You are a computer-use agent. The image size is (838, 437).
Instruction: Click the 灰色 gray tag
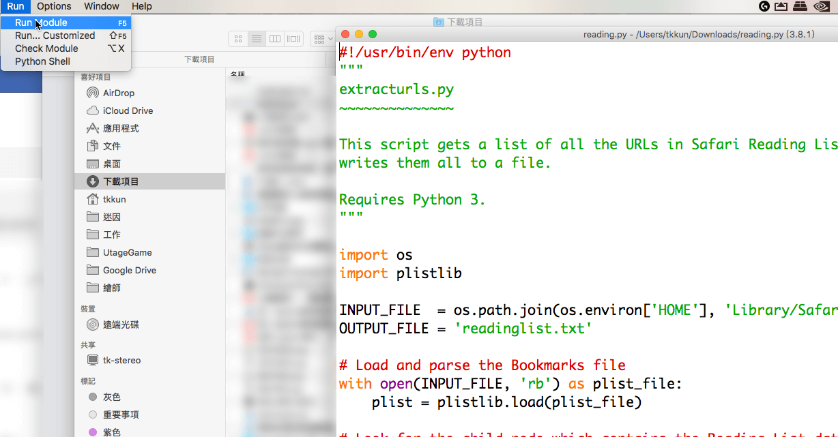tap(149, 397)
